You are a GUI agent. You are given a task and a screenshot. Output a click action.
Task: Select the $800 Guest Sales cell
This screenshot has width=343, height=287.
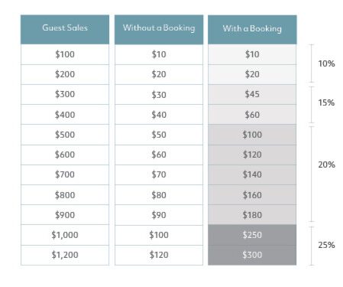65,195
